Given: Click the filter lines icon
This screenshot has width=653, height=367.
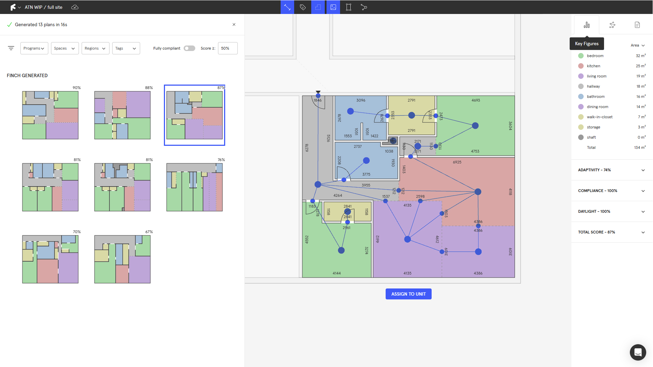Looking at the screenshot, I should pyautogui.click(x=11, y=48).
